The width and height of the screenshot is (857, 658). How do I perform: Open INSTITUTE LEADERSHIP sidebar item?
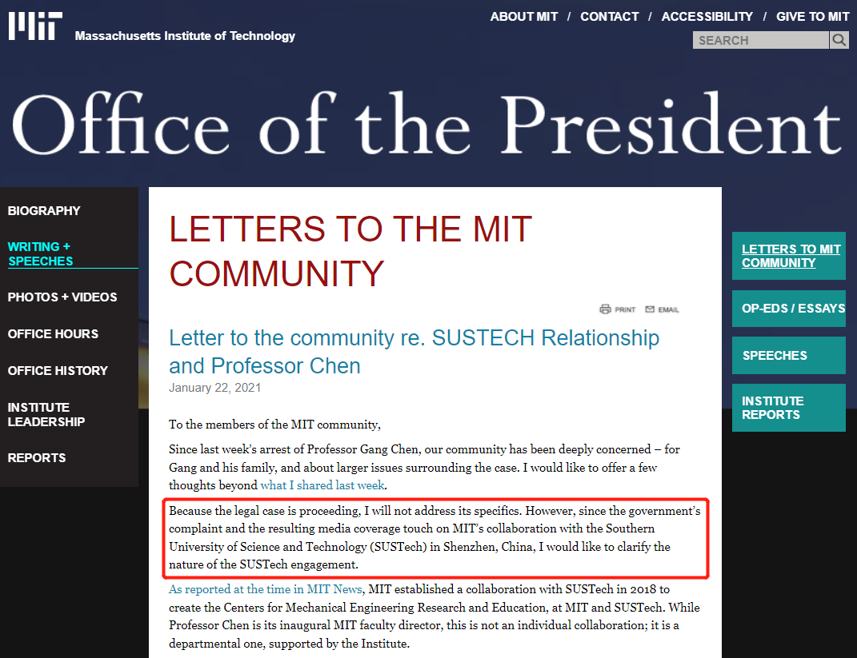click(46, 414)
